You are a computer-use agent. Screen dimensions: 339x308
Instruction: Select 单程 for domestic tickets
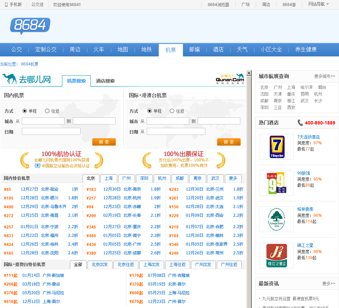pos(25,111)
